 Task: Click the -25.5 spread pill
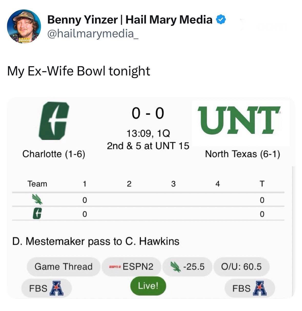click(187, 266)
